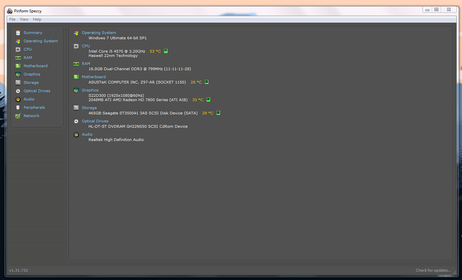View the Audio section from sidebar

coord(29,99)
